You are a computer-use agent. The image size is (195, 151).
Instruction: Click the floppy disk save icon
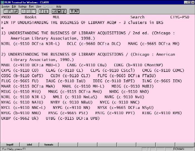(59, 11)
